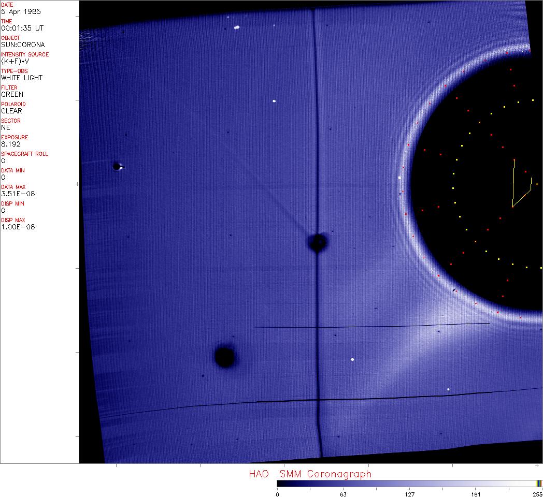Pick the yellow end of the color bar
Screen dimensions: 543x497
tap(538, 483)
